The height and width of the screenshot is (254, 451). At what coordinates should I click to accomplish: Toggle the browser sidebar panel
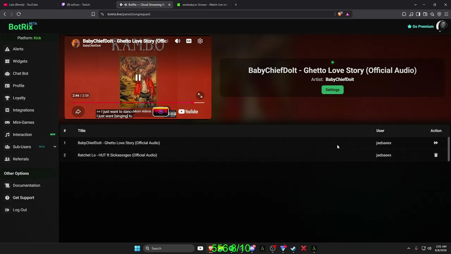418,14
